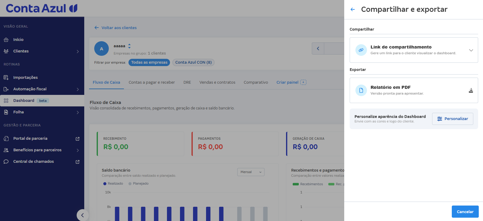Switch to the Fluxo de Caixa tab
Image resolution: width=483 pixels, height=221 pixels.
106,82
